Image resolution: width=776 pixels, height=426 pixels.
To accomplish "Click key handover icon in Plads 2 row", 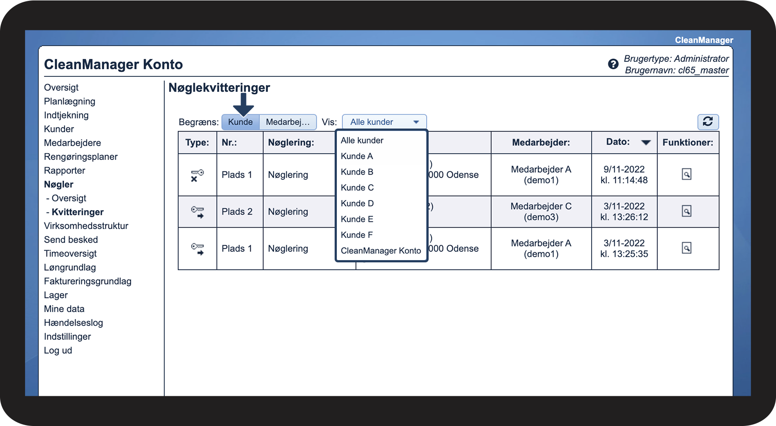I will pyautogui.click(x=197, y=212).
